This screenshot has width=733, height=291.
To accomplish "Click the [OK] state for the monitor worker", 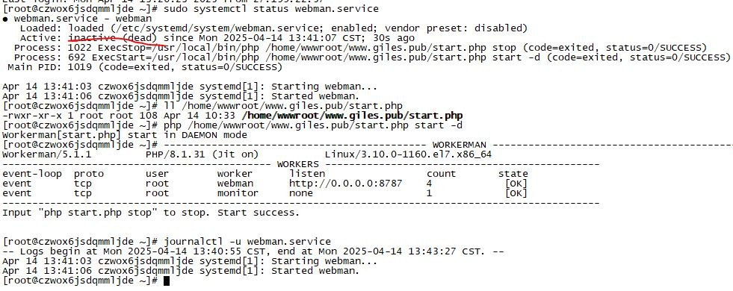I will [516, 193].
